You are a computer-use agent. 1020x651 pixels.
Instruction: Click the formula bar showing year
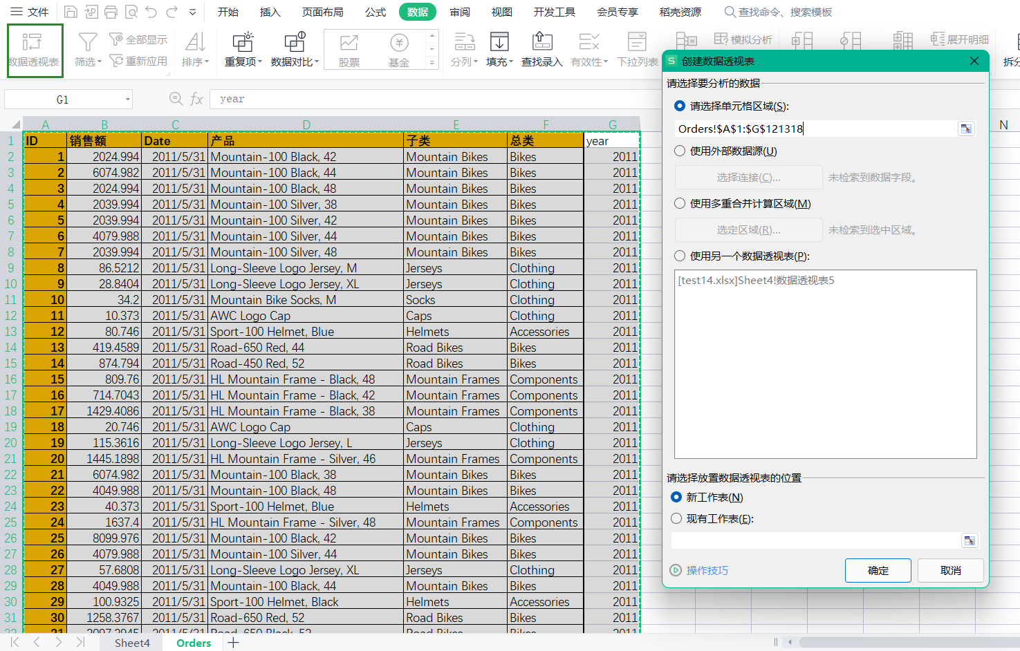pos(436,99)
